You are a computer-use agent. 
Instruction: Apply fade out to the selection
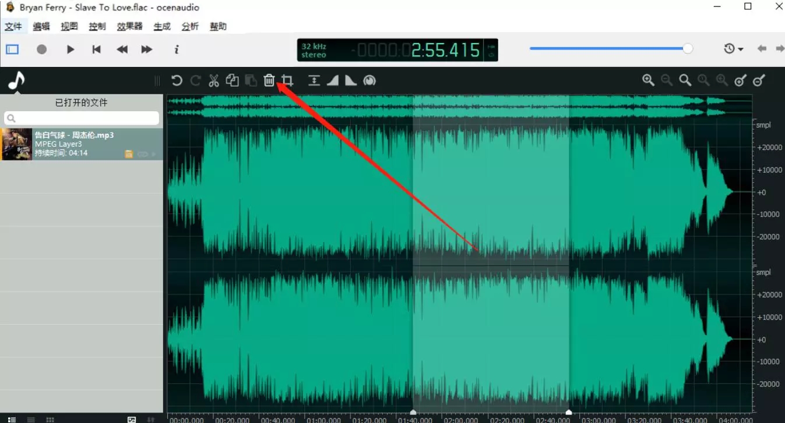(x=350, y=80)
